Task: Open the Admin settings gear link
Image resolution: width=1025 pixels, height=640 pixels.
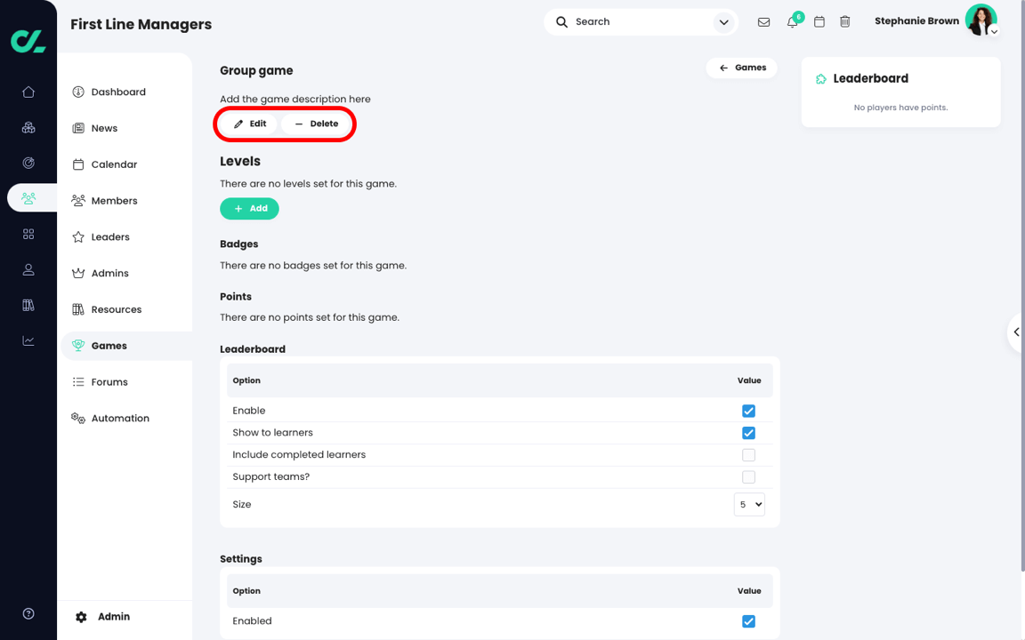Action: tap(102, 617)
